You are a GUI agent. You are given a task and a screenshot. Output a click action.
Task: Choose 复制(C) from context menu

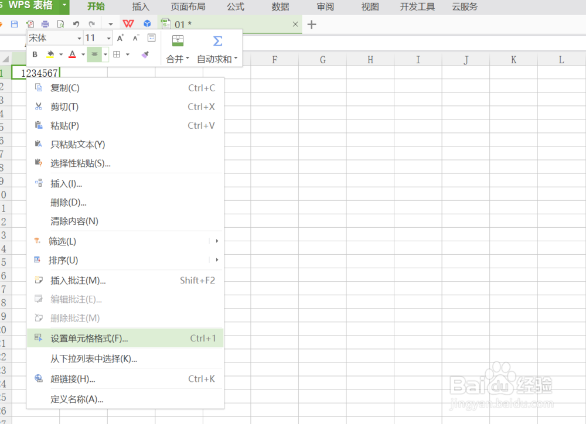pos(125,88)
